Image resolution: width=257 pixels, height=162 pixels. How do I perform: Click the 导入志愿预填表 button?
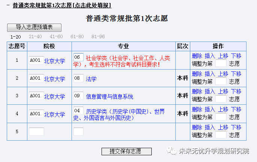pos(34,27)
